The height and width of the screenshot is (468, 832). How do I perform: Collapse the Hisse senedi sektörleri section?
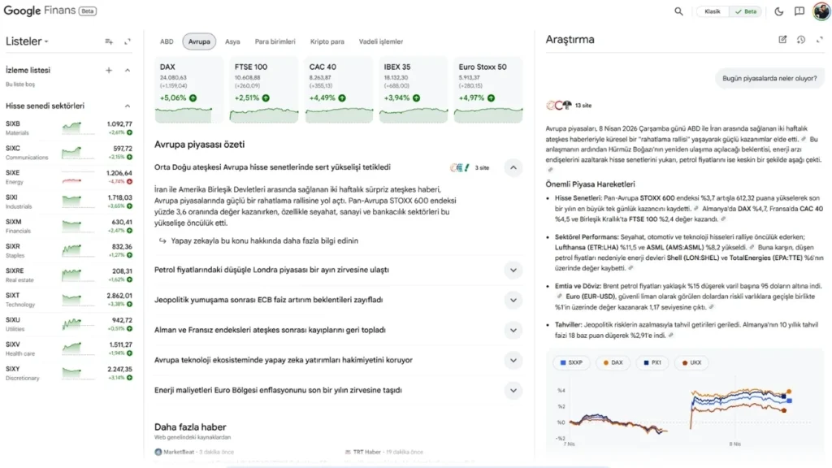click(x=128, y=106)
